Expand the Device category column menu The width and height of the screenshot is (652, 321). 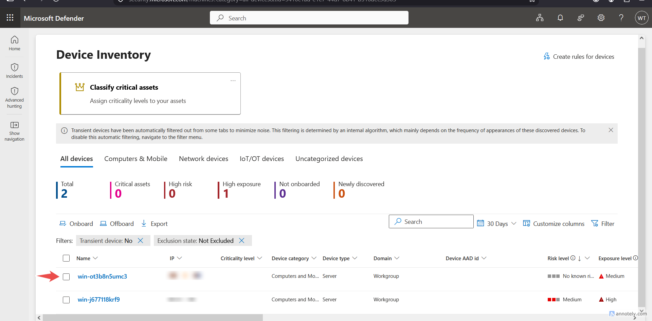314,258
